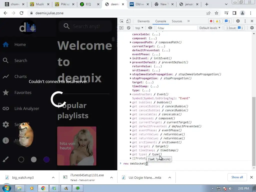Open the Default levels dropdown
The image size is (256, 192).
[210, 28]
